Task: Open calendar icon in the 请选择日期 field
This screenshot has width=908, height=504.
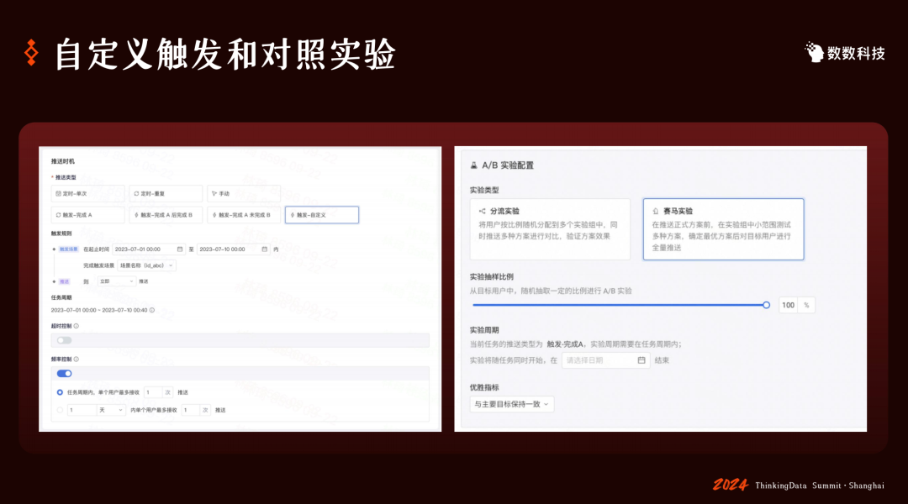Action: (641, 360)
